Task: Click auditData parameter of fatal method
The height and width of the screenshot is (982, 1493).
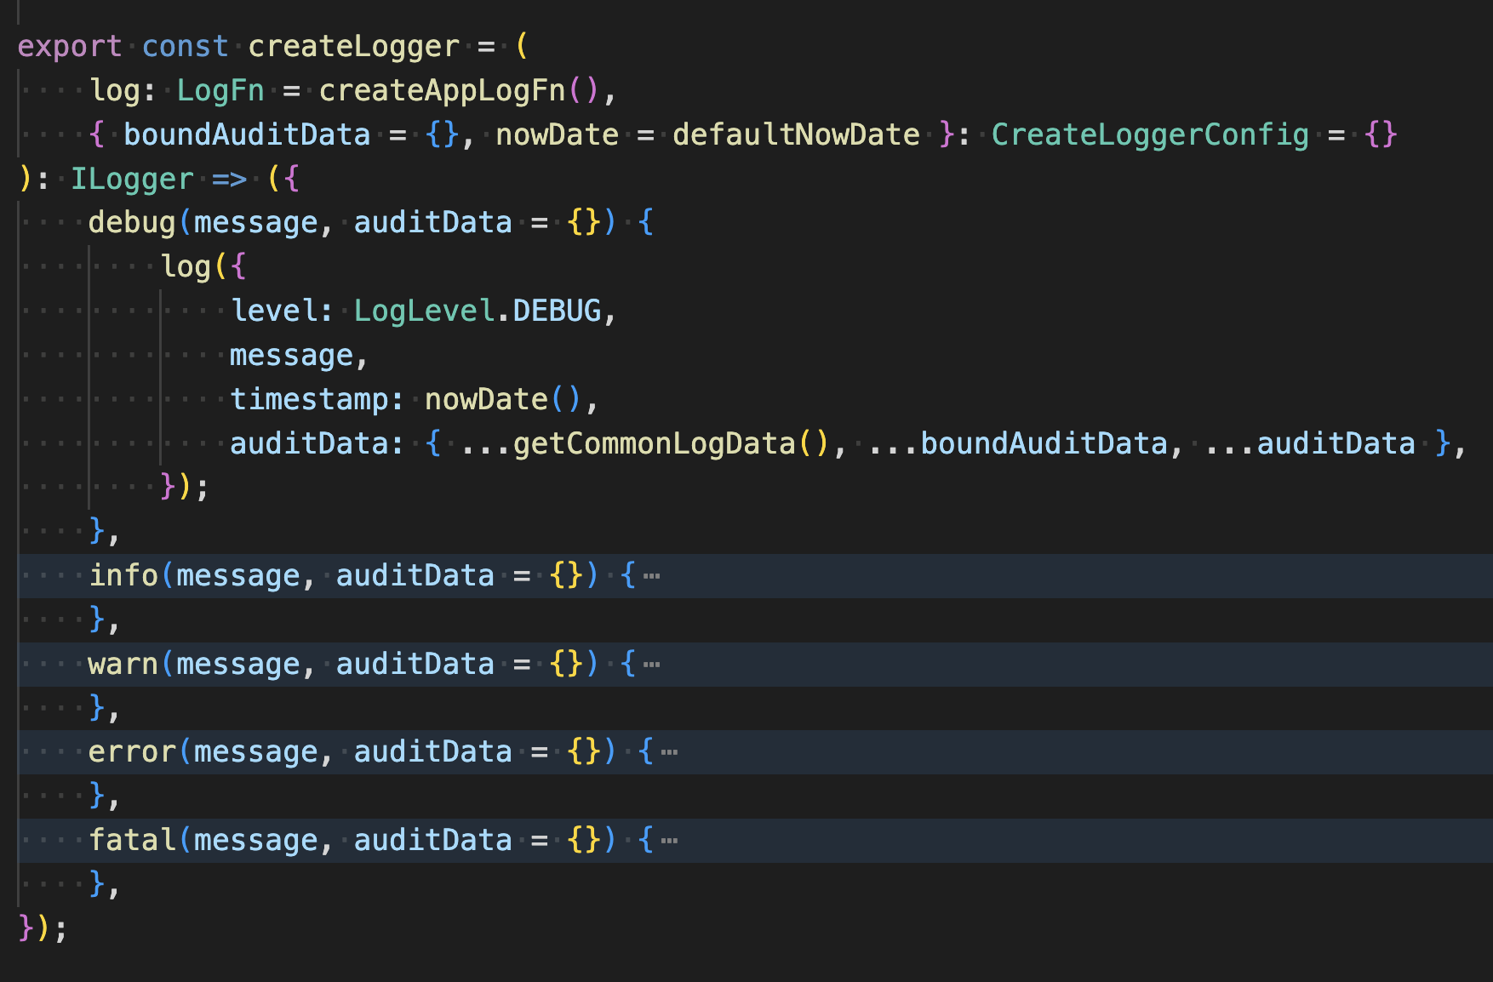Action: click(432, 841)
